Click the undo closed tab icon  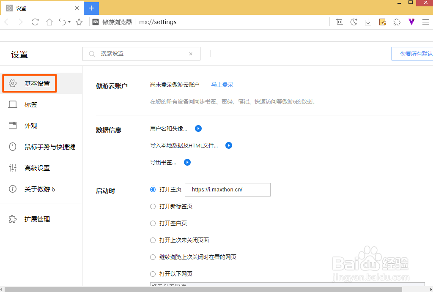tap(63, 22)
